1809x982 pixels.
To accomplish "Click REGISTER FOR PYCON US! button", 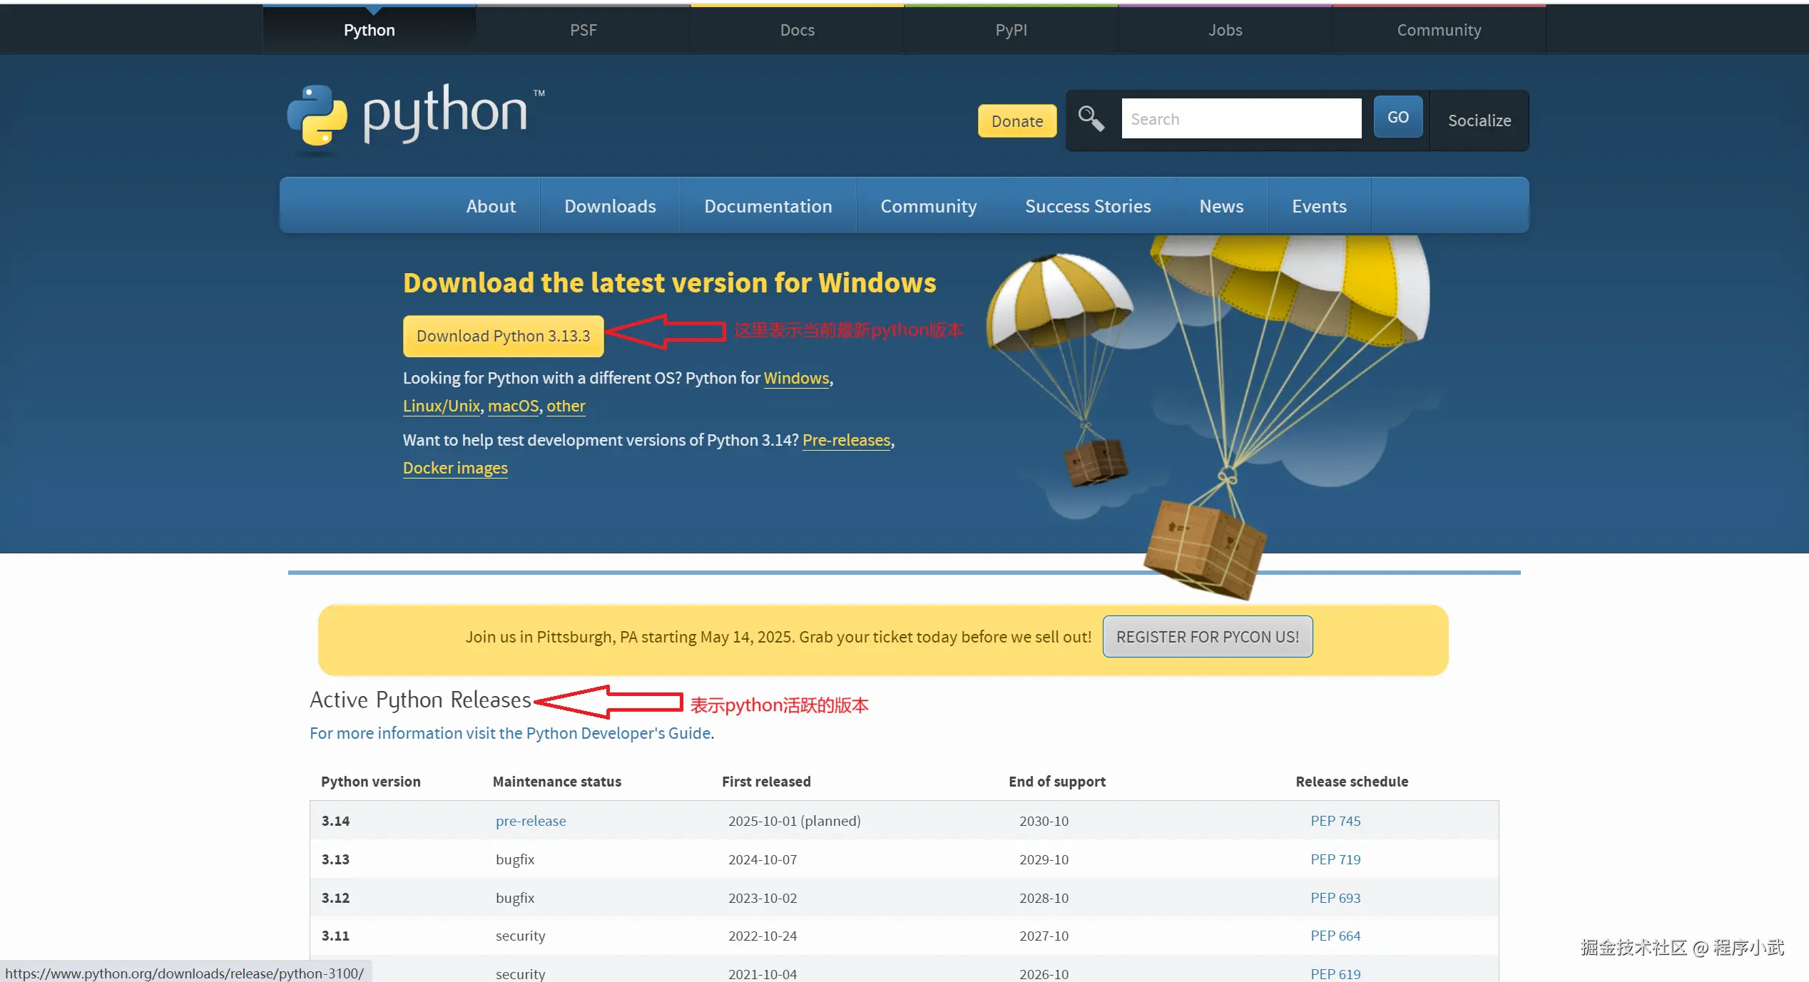I will [1207, 637].
